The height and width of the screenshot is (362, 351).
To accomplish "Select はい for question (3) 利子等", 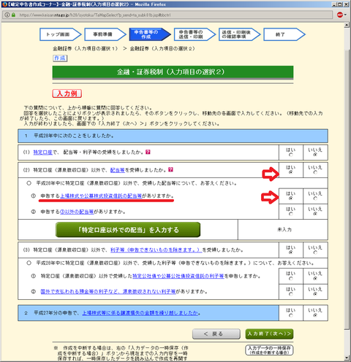I will coord(290,253).
